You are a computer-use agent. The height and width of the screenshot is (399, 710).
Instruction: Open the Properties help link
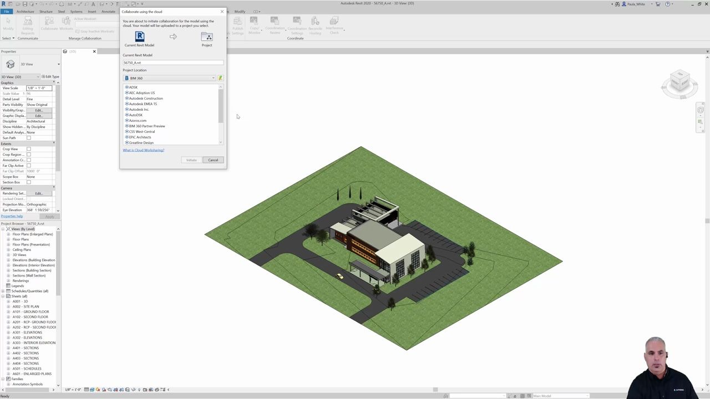tap(12, 216)
